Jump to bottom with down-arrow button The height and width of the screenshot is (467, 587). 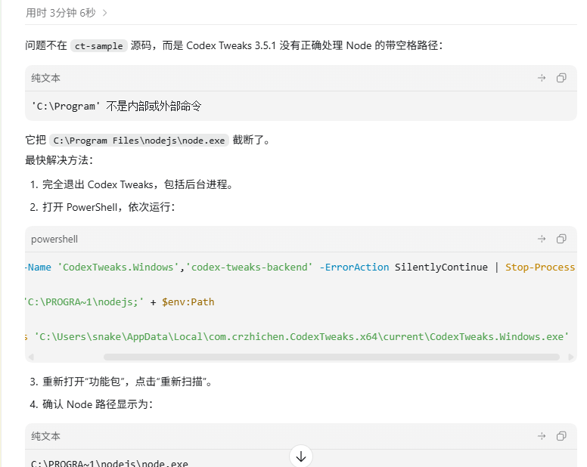pyautogui.click(x=301, y=456)
